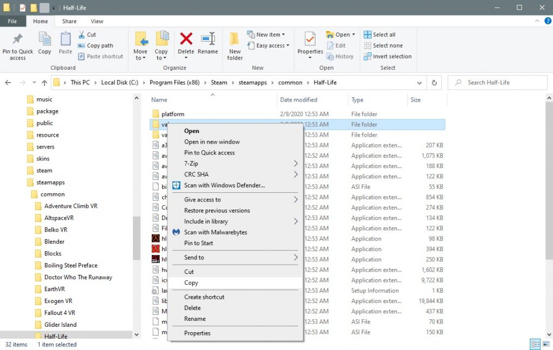Sort by the Date modified column header
Screen dimensions: 553x350
pos(313,100)
